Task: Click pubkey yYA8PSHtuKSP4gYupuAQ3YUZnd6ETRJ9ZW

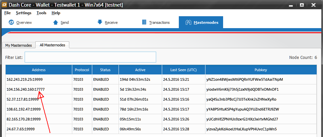Action: pos(243,109)
